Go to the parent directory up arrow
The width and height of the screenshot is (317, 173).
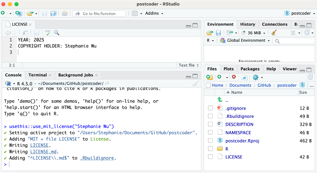(x=220, y=99)
